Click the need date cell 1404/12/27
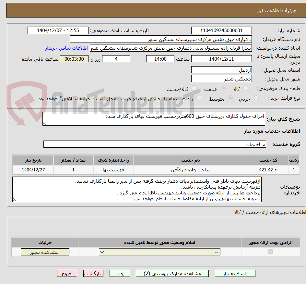The image size is (306, 284). (x=33, y=170)
